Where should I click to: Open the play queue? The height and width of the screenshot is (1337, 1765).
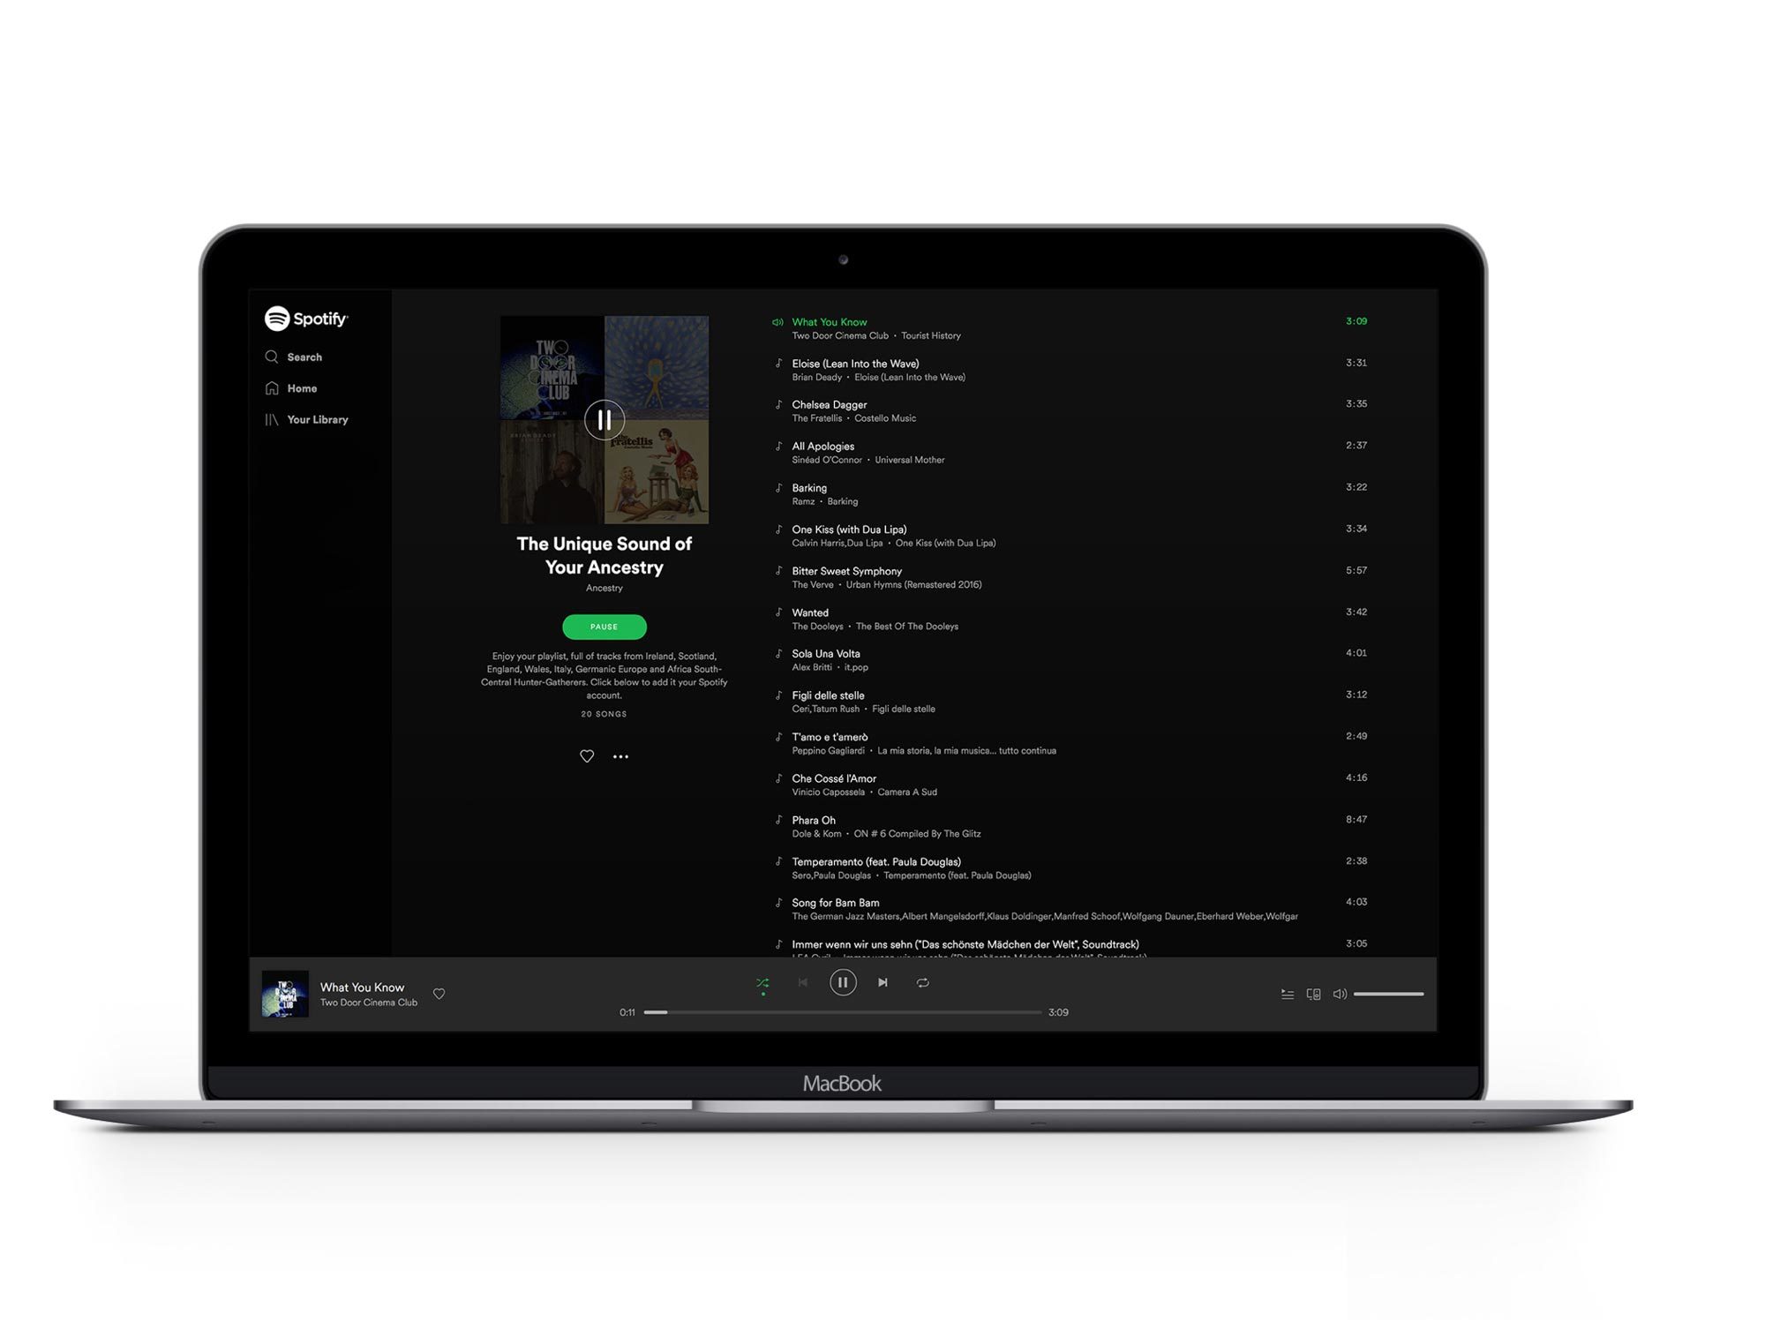click(x=1288, y=995)
